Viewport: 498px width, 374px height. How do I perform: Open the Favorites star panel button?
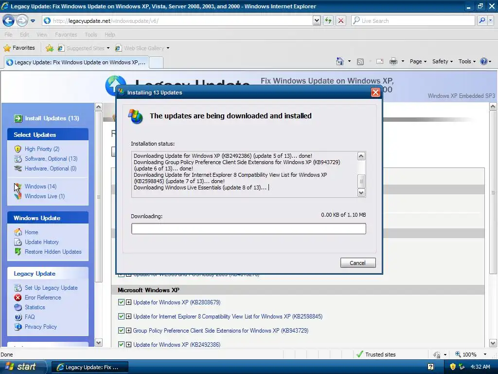(19, 48)
